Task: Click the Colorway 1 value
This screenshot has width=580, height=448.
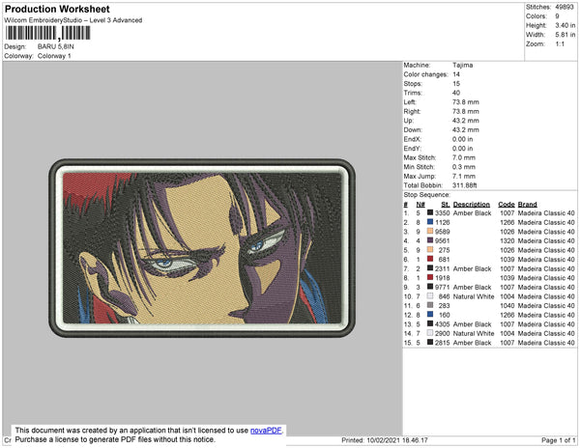Action: (x=54, y=56)
